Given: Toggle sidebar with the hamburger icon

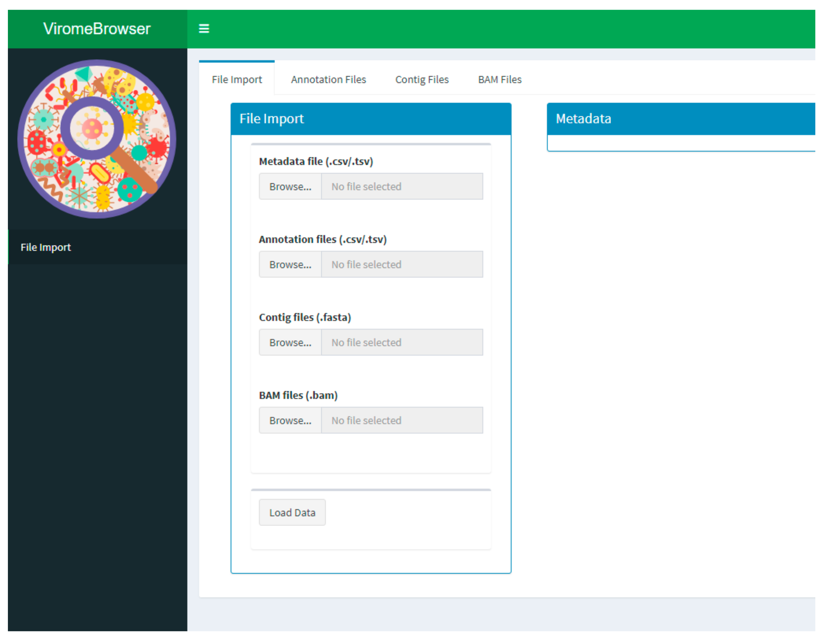Looking at the screenshot, I should coord(204,29).
